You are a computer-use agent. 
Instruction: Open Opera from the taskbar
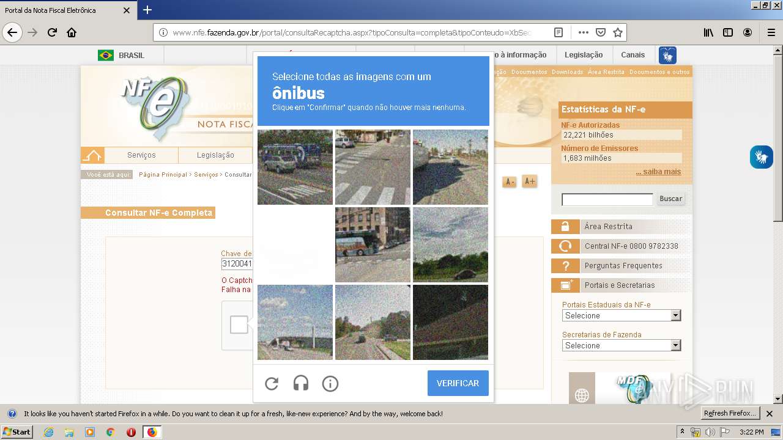(x=131, y=432)
